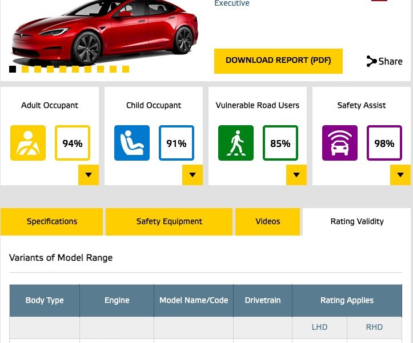Click the LHD sub-header cell
The width and height of the screenshot is (413, 343).
coord(319,327)
